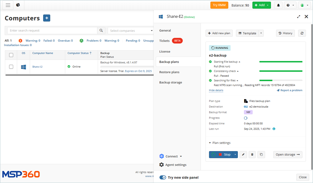Edit e2-backup plan with pencil icon
This screenshot has width=313, height=183.
click(x=243, y=155)
